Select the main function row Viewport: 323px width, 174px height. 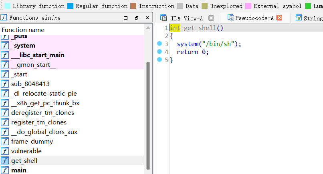pos(72,170)
